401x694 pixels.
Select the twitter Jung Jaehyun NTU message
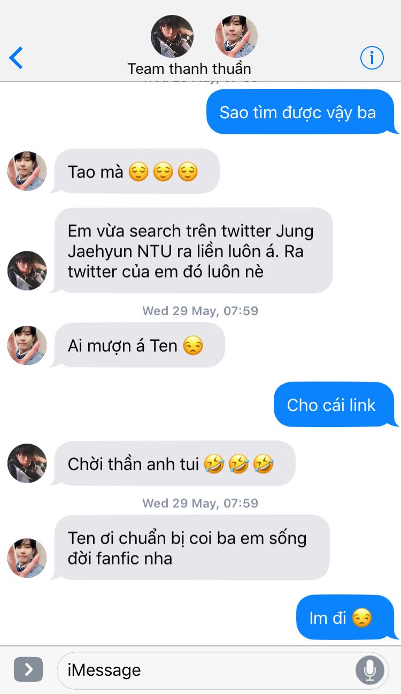pyautogui.click(x=192, y=251)
